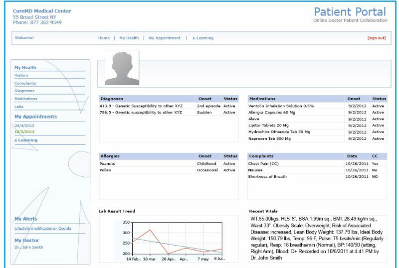Go to My Appointment in top navigation
Screen dimensions: 399x268
point(164,38)
